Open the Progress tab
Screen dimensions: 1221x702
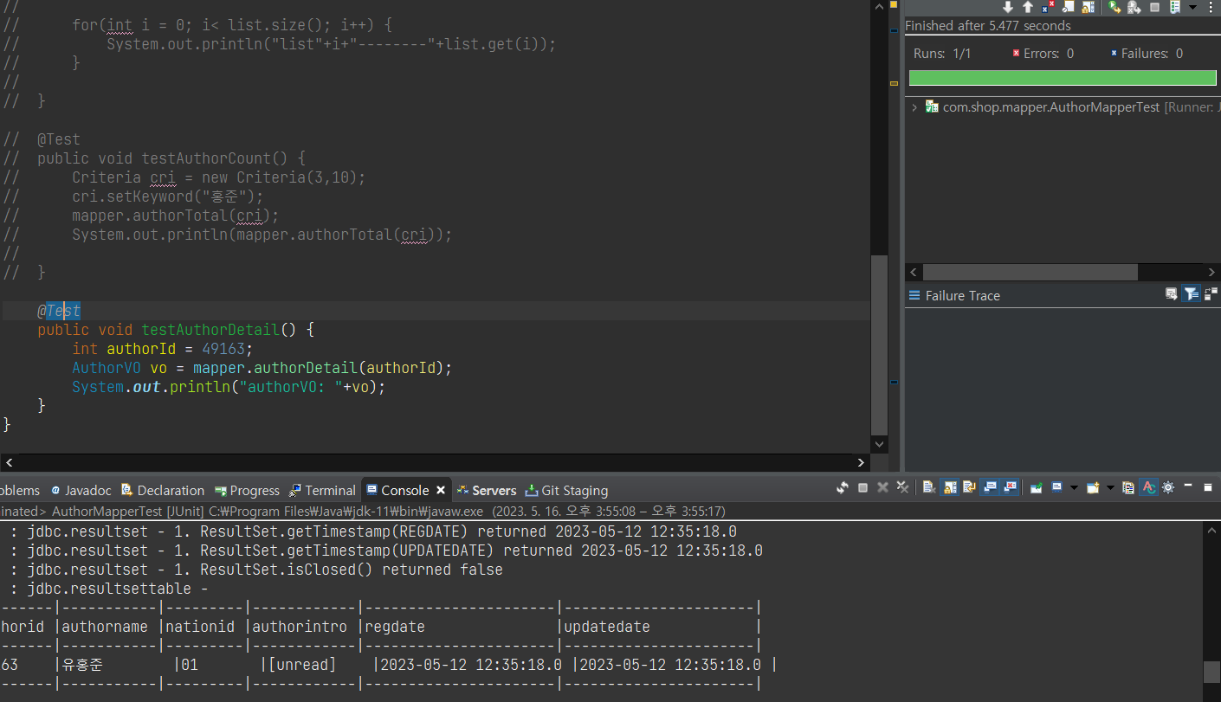point(247,490)
